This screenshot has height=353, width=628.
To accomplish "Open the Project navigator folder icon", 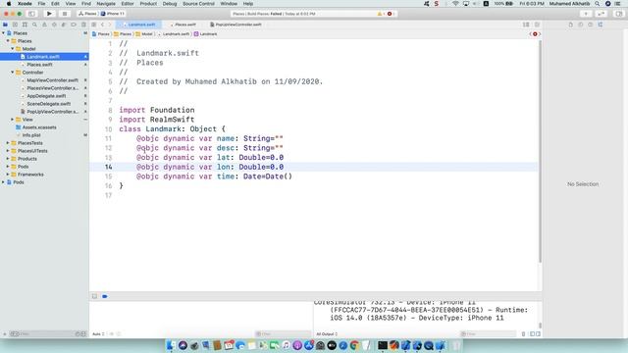I will pyautogui.click(x=5, y=25).
